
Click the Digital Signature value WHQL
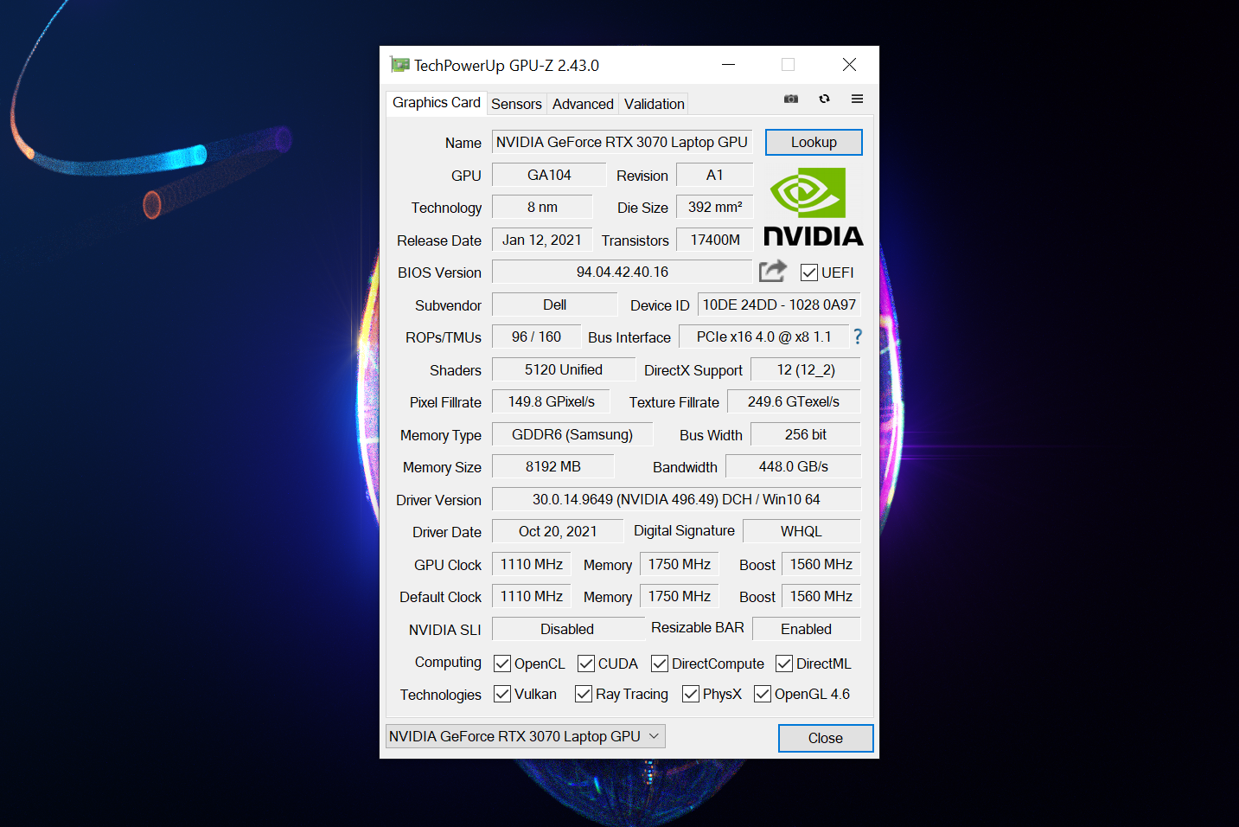click(x=802, y=531)
